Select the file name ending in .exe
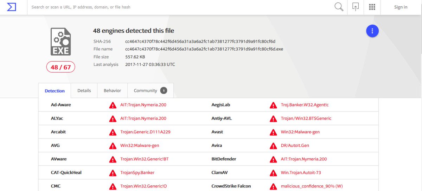Image resolution: width=422 pixels, height=191 pixels. pyautogui.click(x=204, y=49)
